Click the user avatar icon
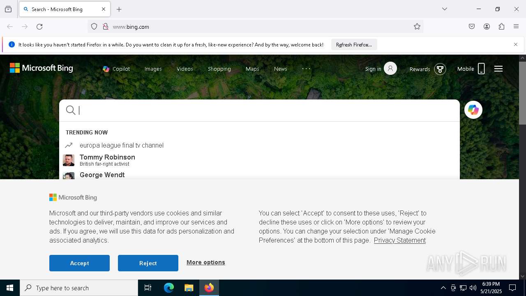This screenshot has height=296, width=526. tap(390, 68)
